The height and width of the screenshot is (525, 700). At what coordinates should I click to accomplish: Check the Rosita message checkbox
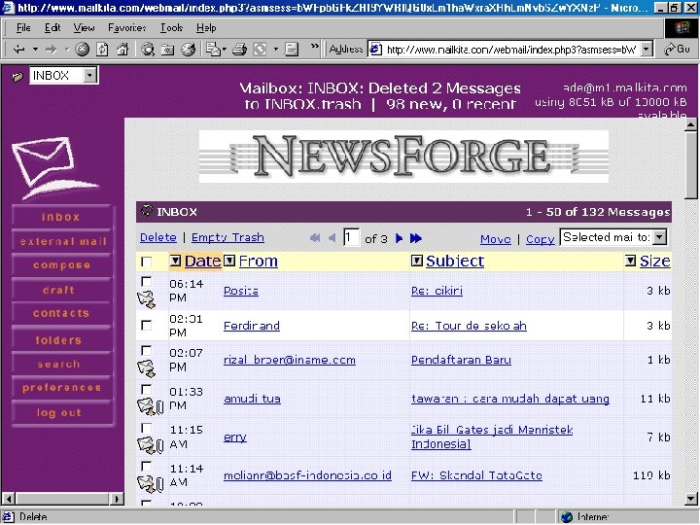pyautogui.click(x=146, y=281)
